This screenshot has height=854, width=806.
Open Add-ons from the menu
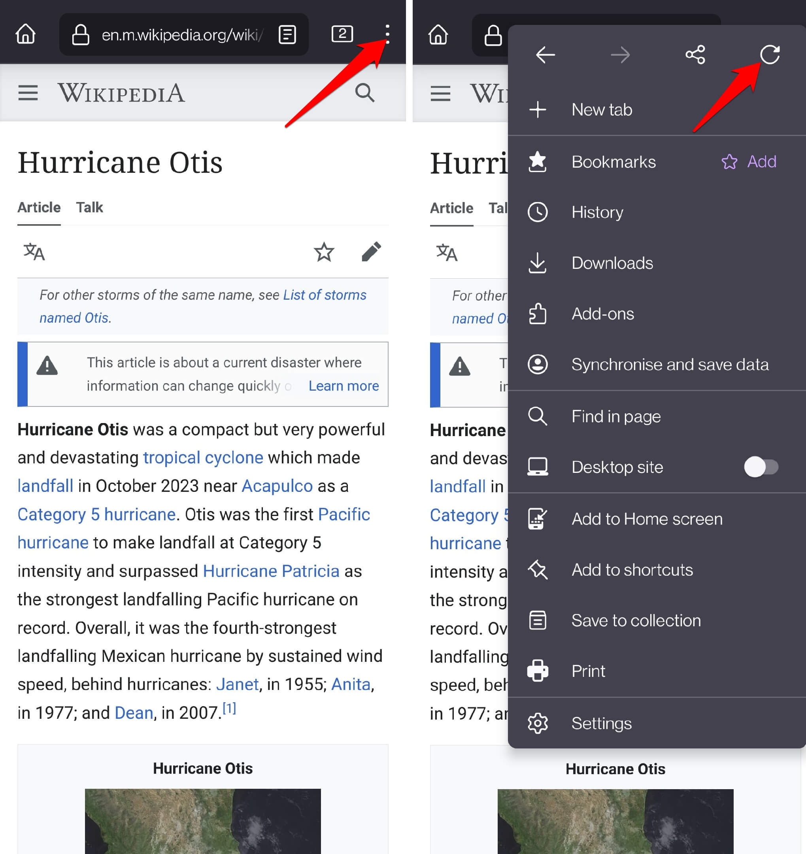(x=602, y=314)
